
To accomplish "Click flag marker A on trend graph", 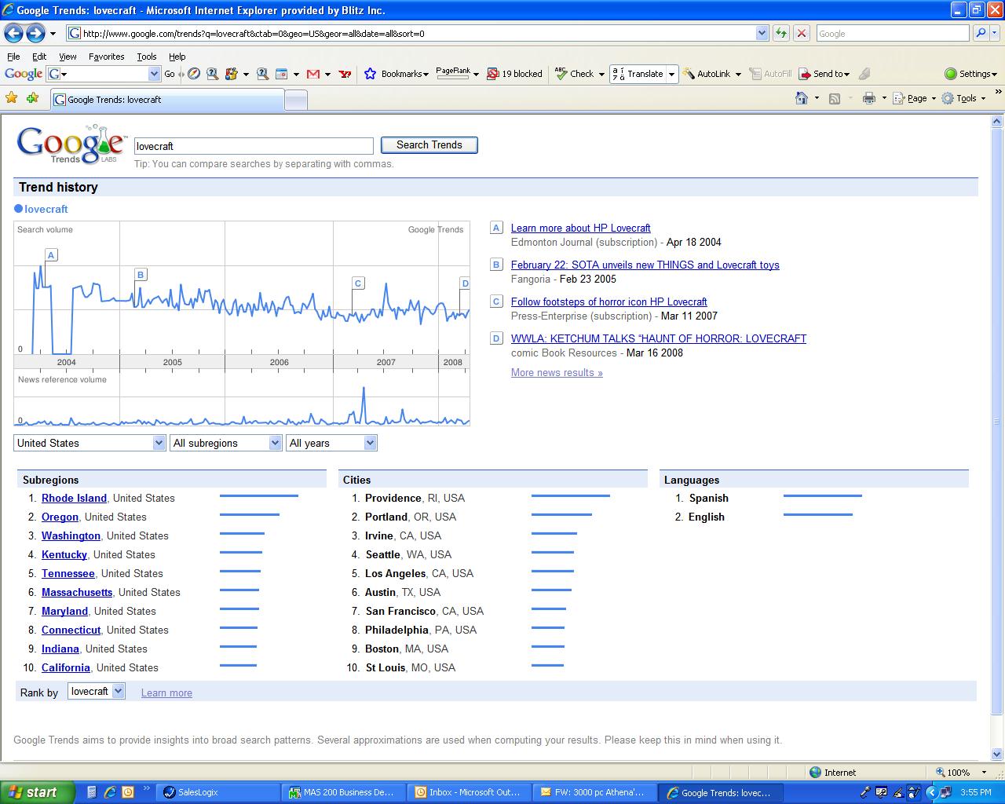I will tap(51, 254).
